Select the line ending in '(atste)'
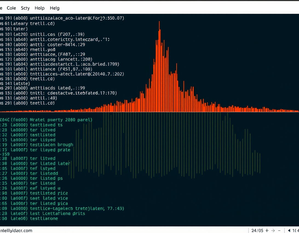This screenshot has width=299, height=233. [15, 83]
